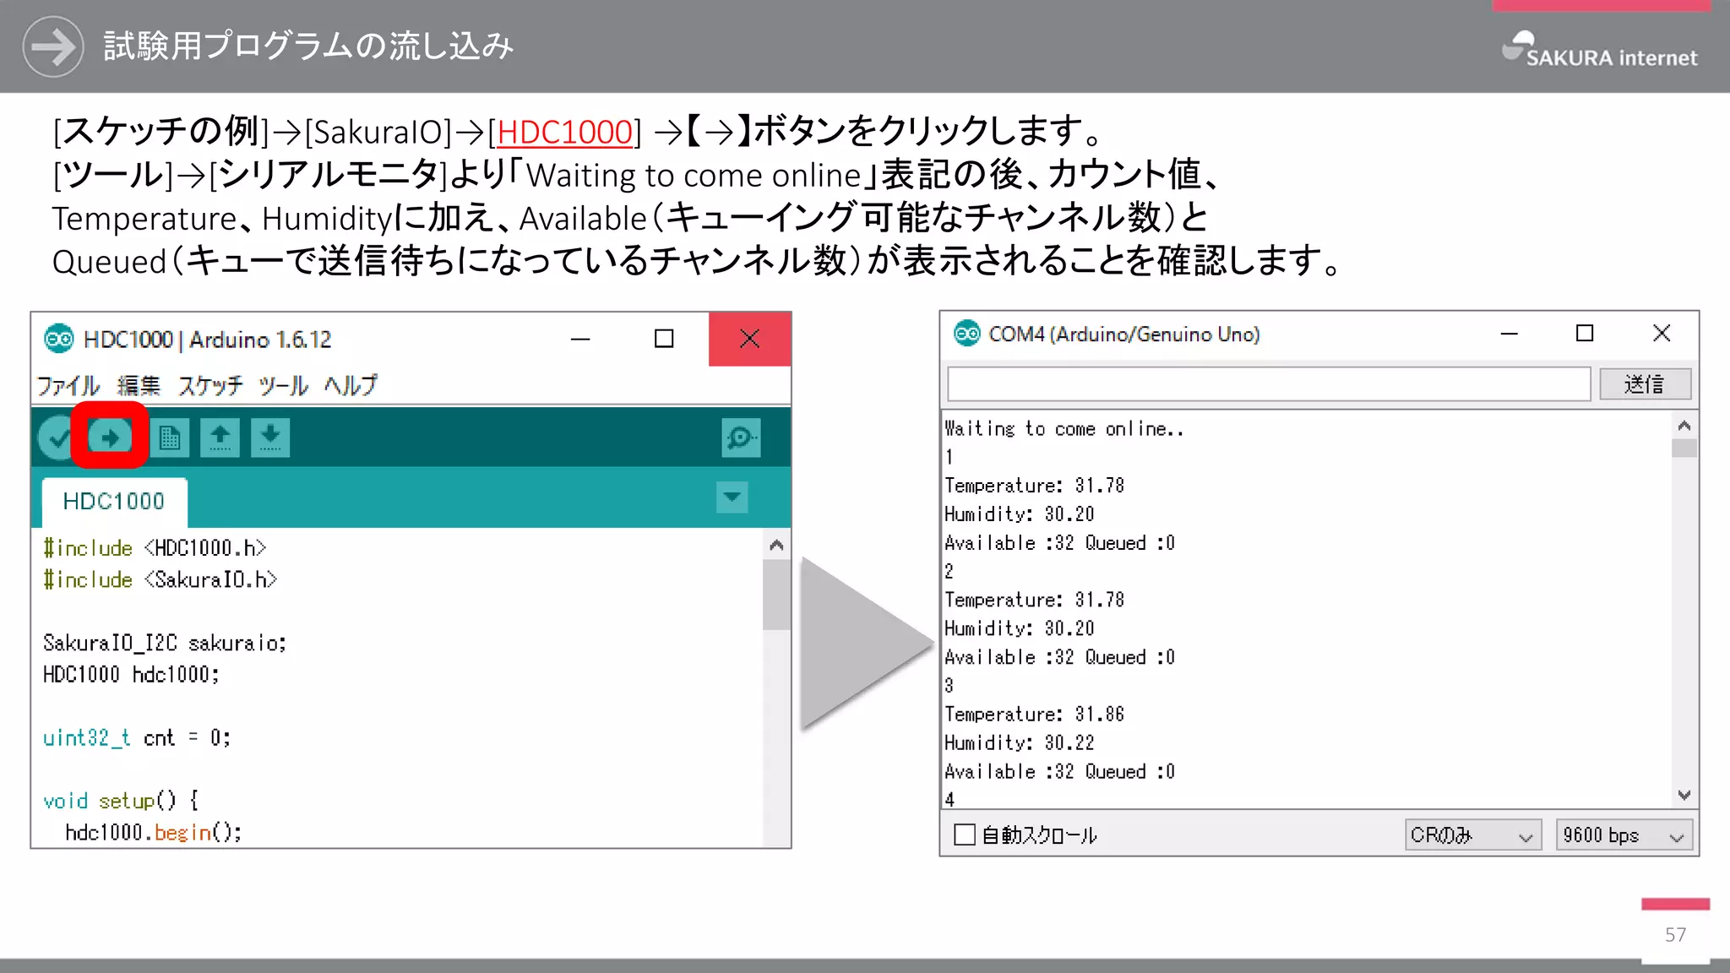Click the Arduino logo in COM4 title bar
Image resolution: width=1730 pixels, height=973 pixels.
966,334
